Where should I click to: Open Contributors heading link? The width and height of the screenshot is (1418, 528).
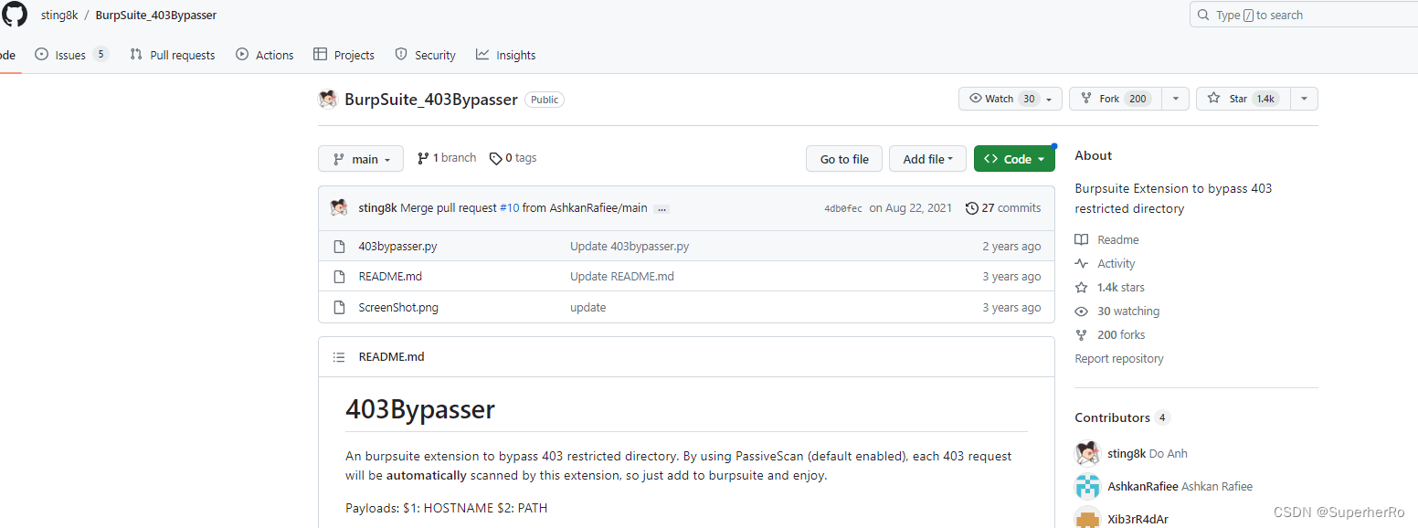pyautogui.click(x=1122, y=417)
